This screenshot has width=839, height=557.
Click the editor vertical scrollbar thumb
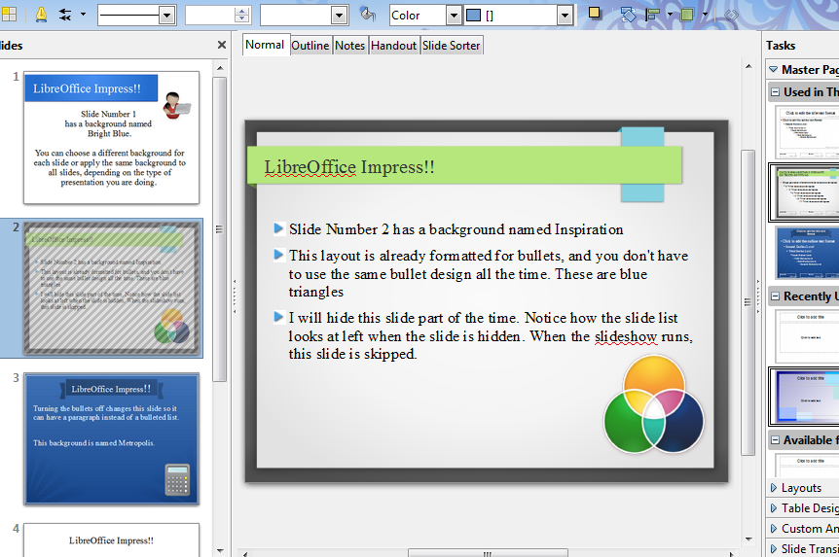coord(748,302)
